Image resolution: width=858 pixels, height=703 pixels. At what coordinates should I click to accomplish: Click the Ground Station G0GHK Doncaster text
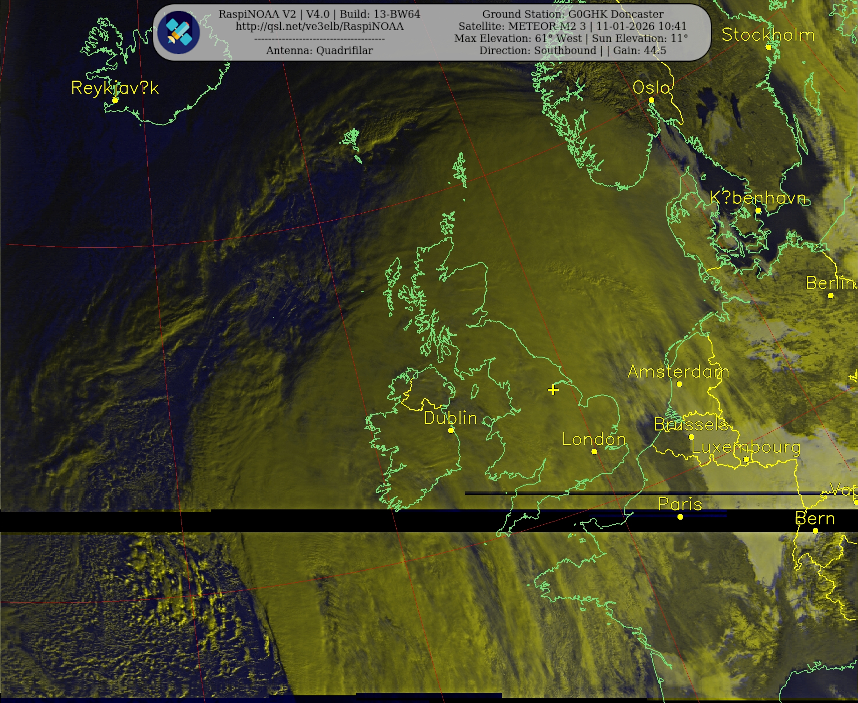(572, 14)
